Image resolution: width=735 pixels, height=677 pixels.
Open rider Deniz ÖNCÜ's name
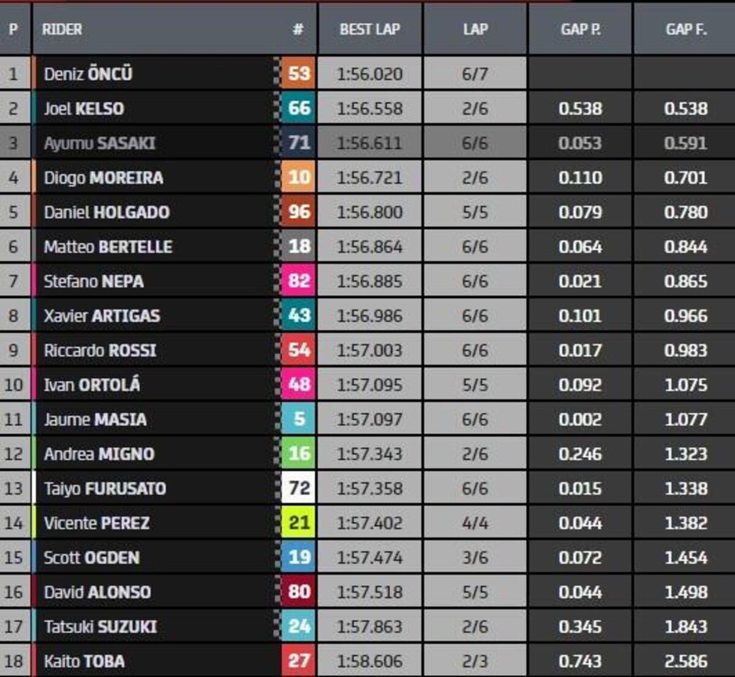pyautogui.click(x=88, y=74)
